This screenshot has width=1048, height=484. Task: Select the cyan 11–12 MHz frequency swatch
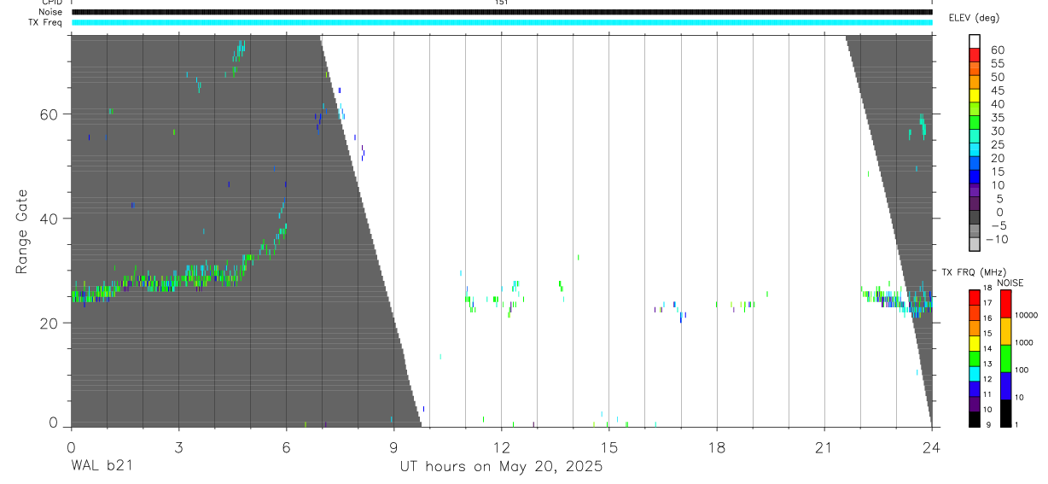974,373
